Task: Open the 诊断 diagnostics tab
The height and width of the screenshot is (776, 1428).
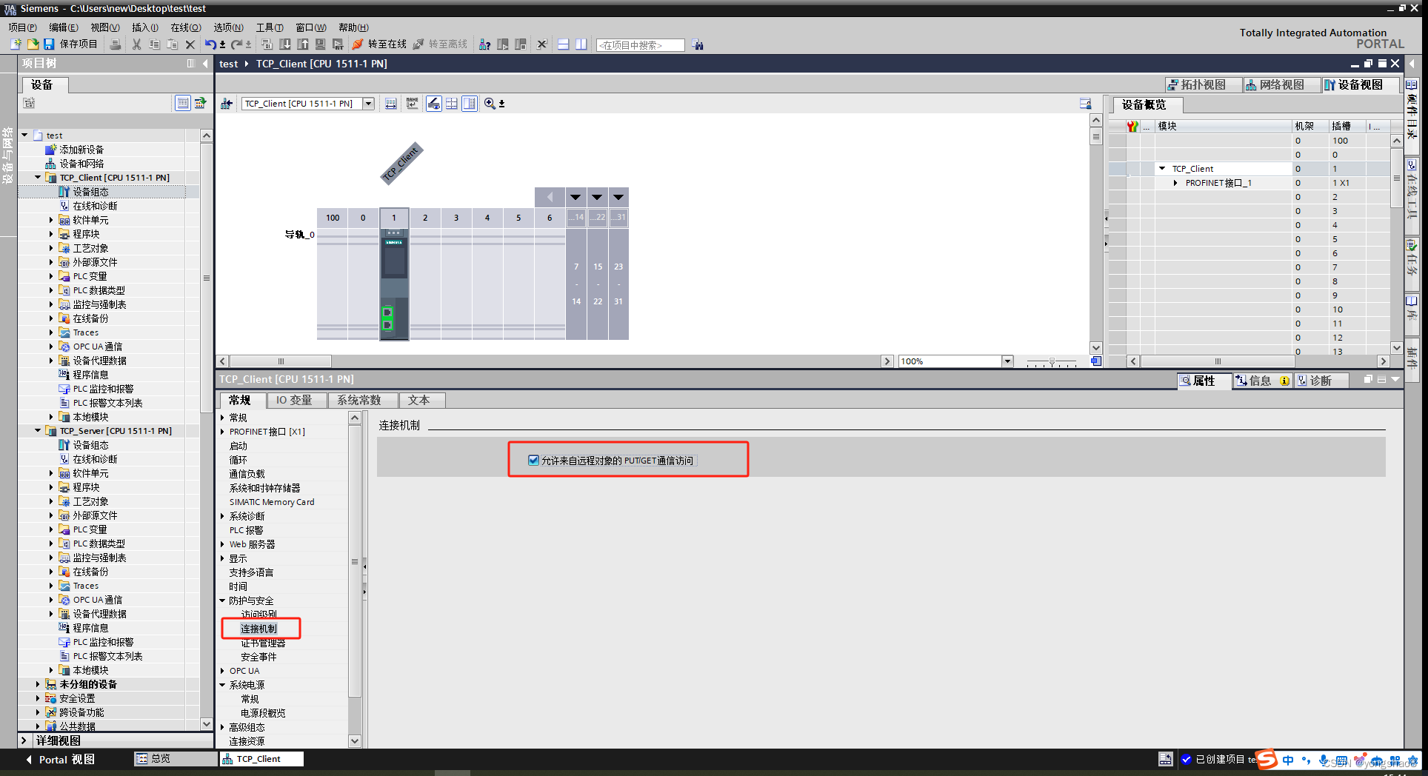Action: click(x=1321, y=381)
